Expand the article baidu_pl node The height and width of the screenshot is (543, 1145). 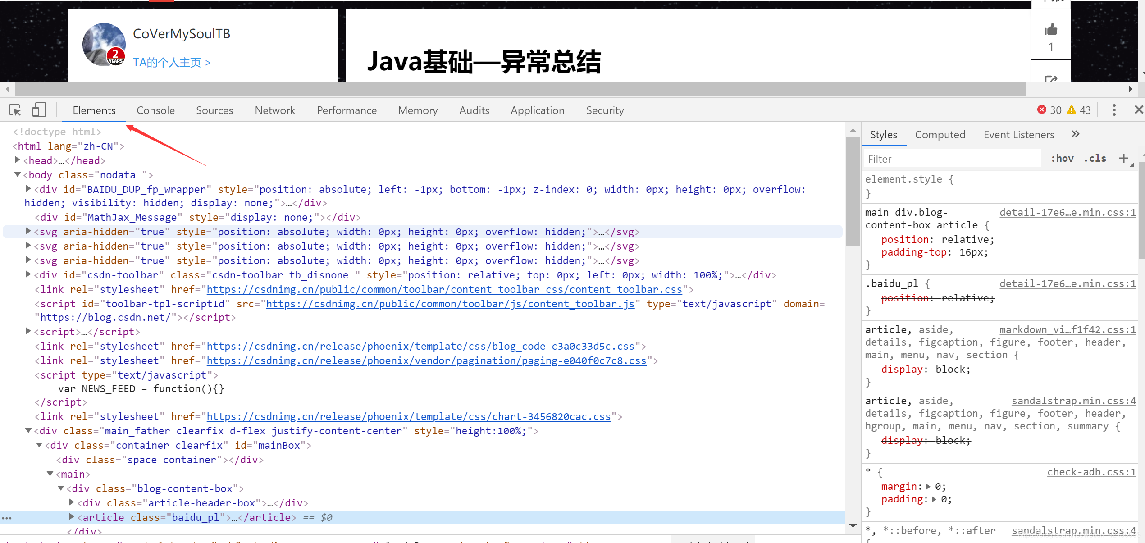(71, 517)
